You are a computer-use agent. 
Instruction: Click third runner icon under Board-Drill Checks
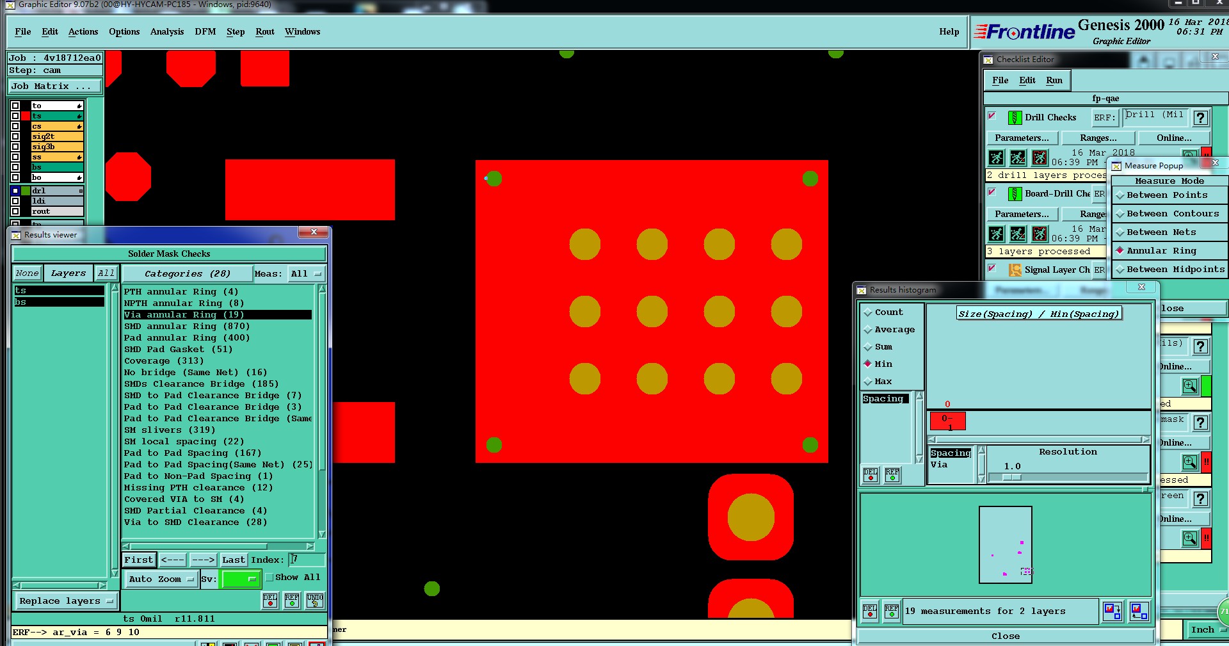coord(1040,234)
